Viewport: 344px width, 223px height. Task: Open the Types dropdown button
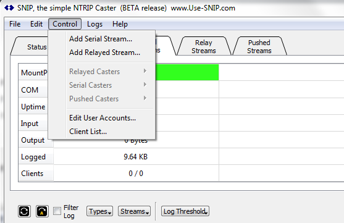point(99,211)
